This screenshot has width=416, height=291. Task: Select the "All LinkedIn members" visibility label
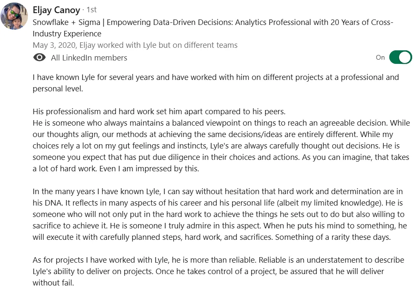click(x=89, y=58)
